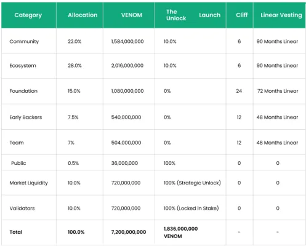Viewport: 306px width, 246px height.
Task: Select the Cliff '6' in Community row
Action: click(x=239, y=41)
